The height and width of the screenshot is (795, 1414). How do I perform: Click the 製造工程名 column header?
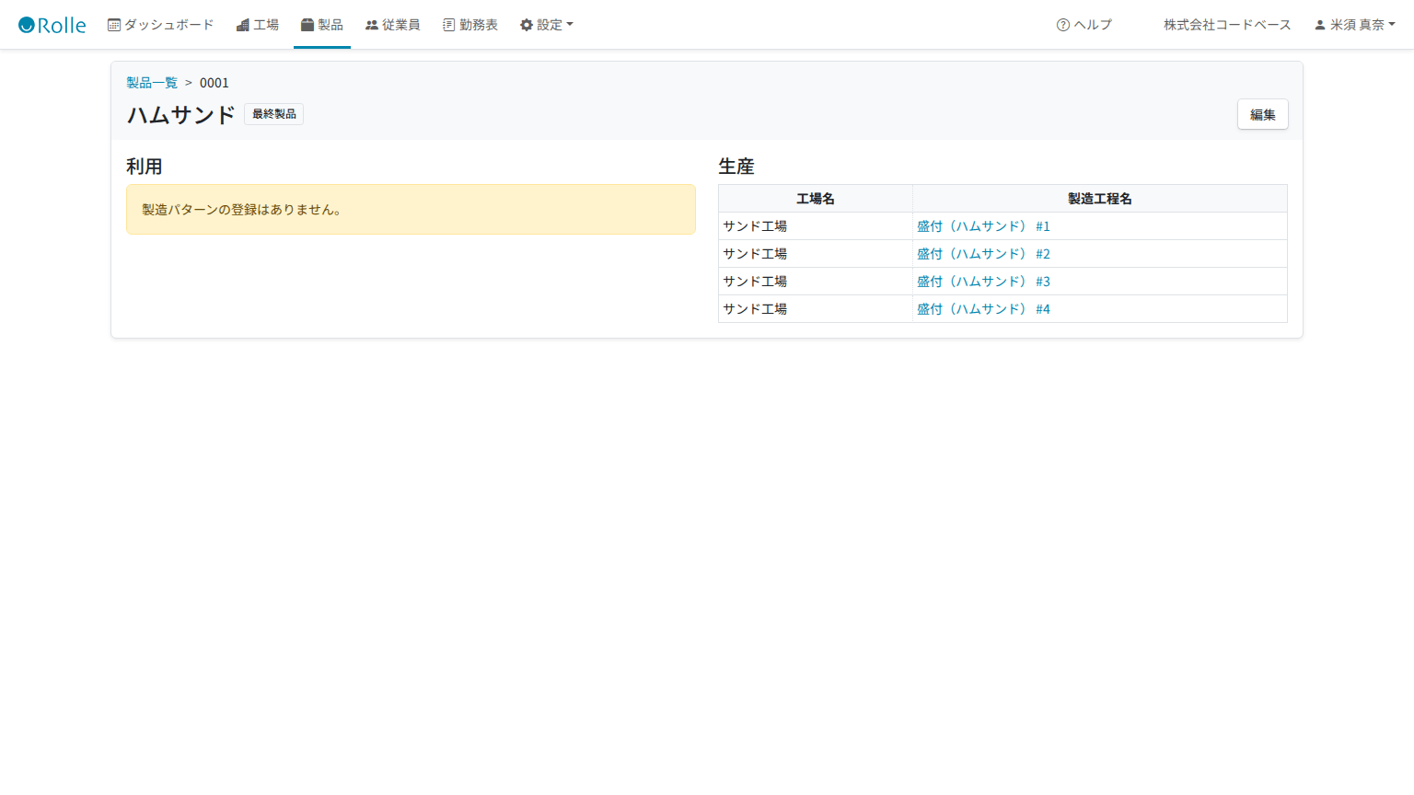(x=1100, y=199)
